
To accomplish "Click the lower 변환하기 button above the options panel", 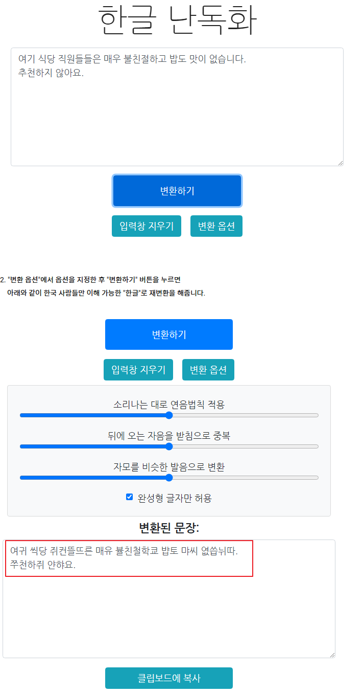I will point(168,334).
